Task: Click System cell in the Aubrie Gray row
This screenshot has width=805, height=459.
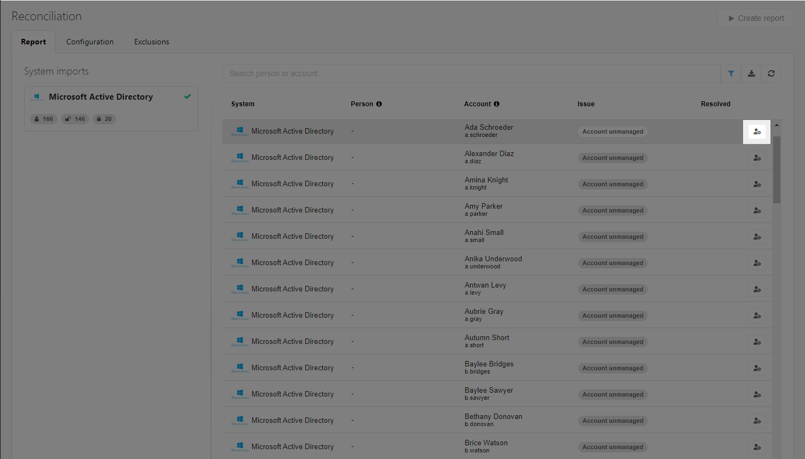Action: (283, 315)
